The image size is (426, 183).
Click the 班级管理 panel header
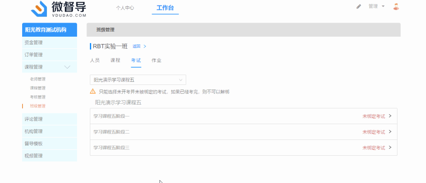click(243, 30)
